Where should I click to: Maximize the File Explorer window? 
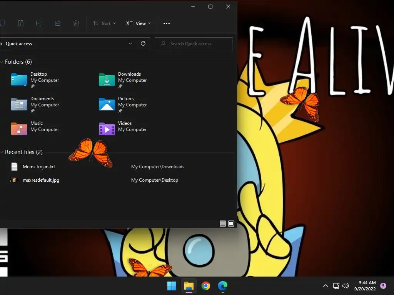tap(210, 7)
